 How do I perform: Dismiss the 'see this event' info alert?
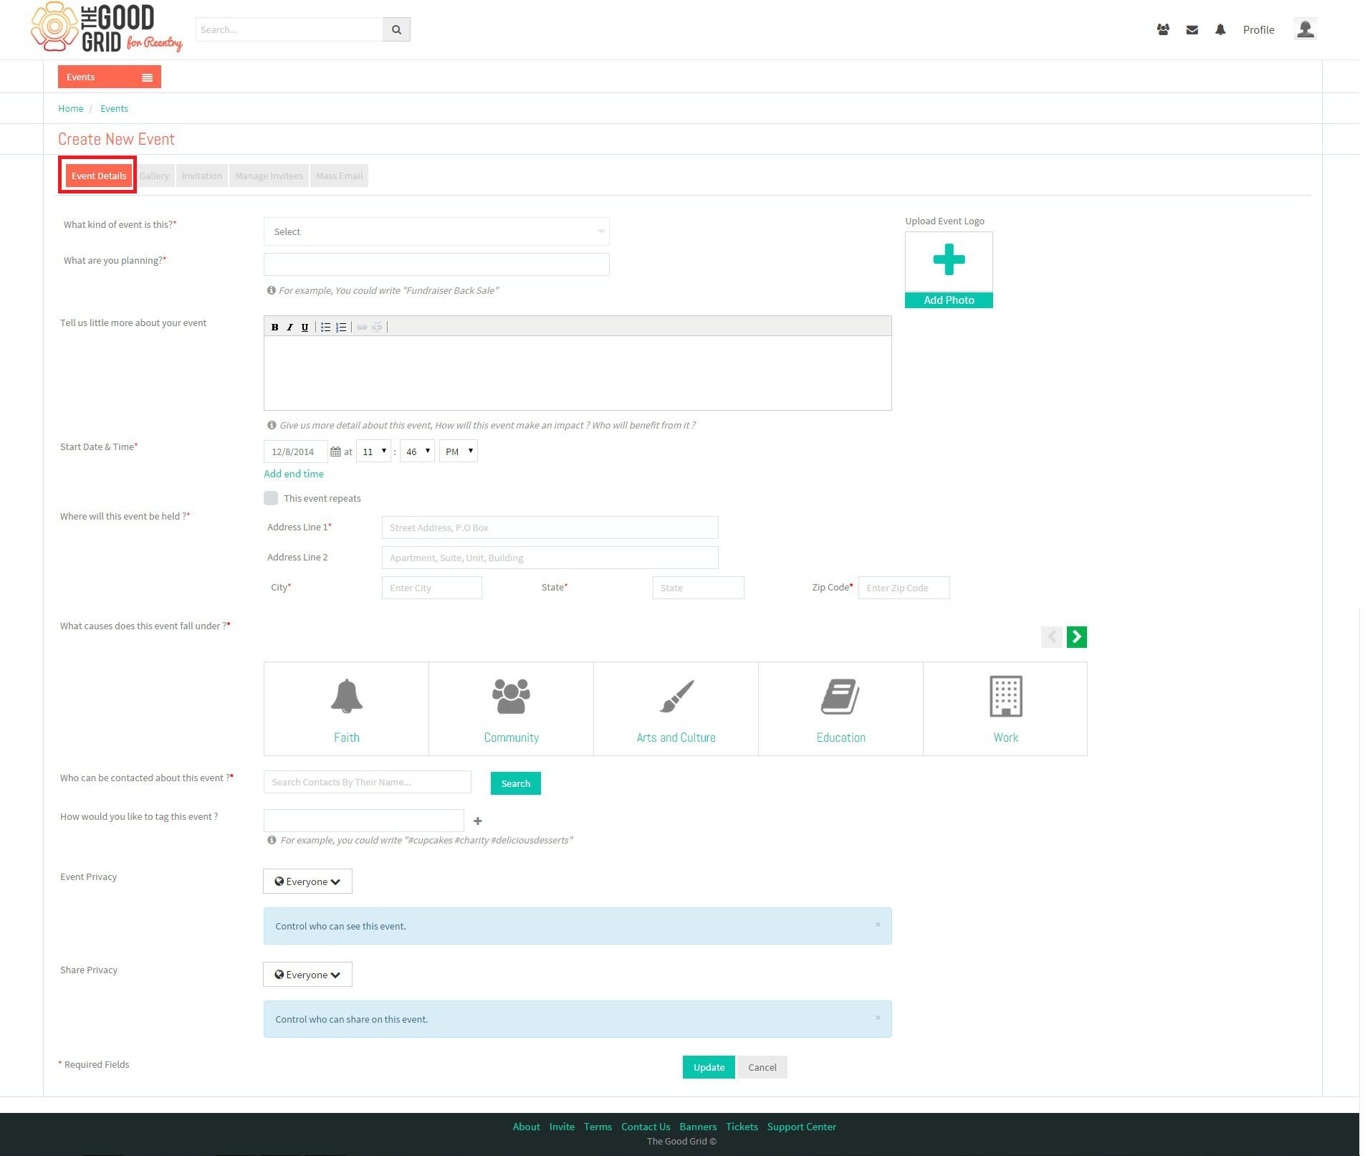878,925
